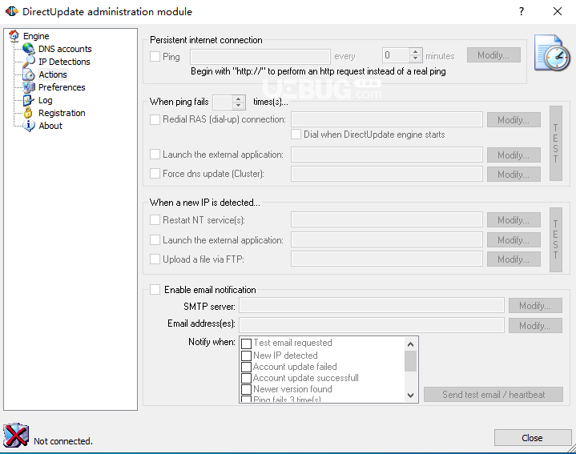576x454 pixels.
Task: Enable the Ping checkbox
Action: tap(155, 57)
